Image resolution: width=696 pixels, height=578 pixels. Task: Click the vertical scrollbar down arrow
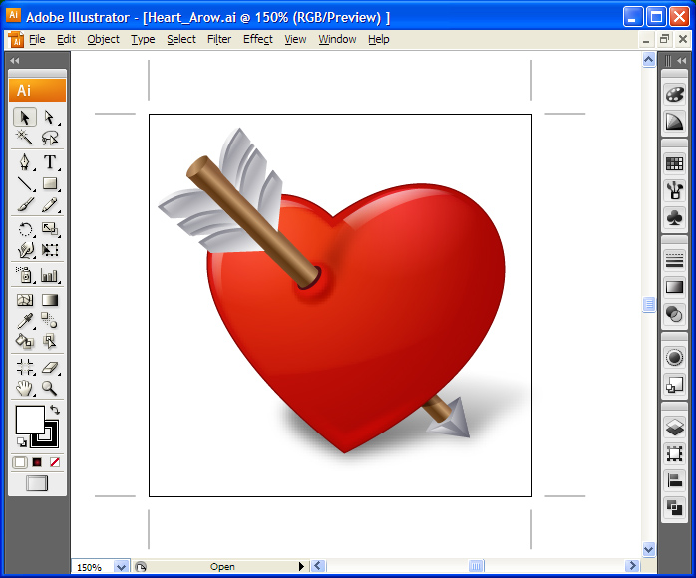[648, 550]
